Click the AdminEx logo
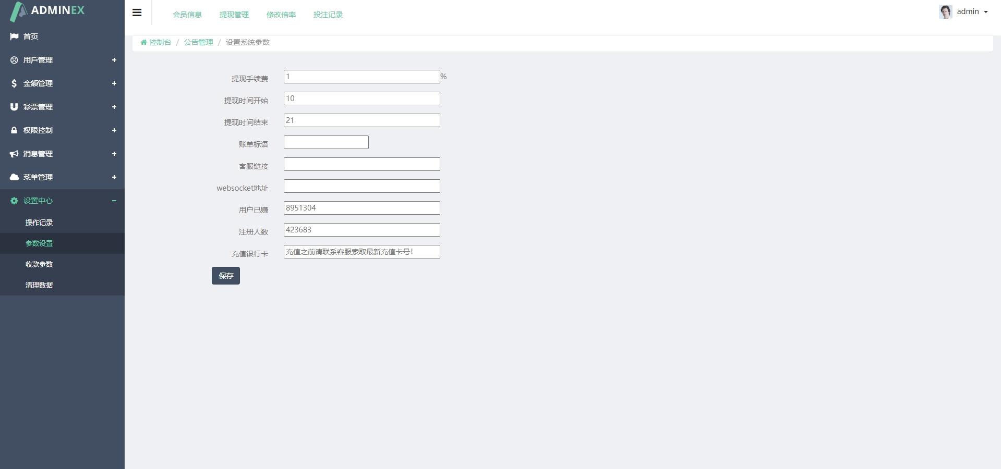 47,11
